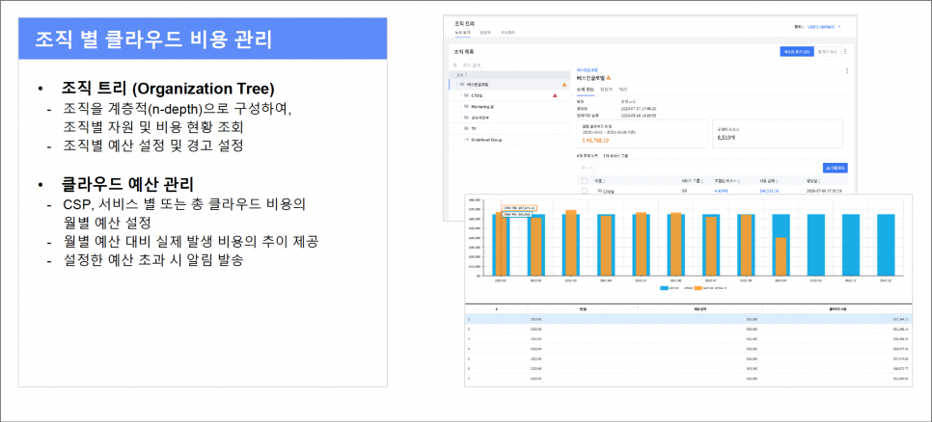Follow the blue 베스핀글로벌 breadcrumb link

pyautogui.click(x=588, y=70)
